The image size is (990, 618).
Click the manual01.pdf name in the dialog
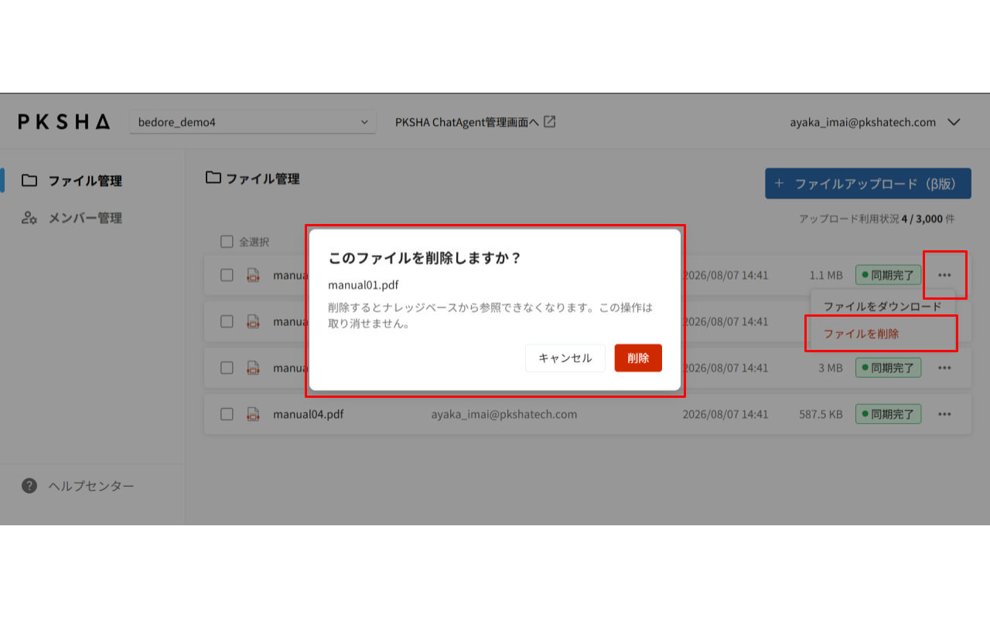coord(364,285)
